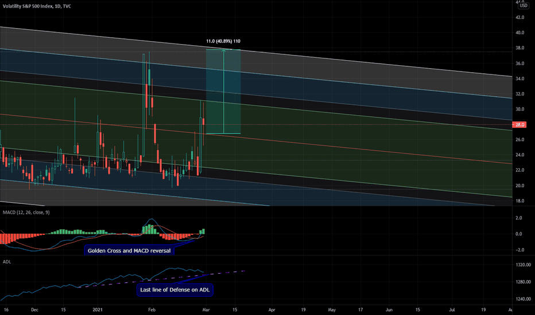Select the '11.0 (40.89%) 110' measurement label
The width and height of the screenshot is (535, 315).
[x=223, y=41]
